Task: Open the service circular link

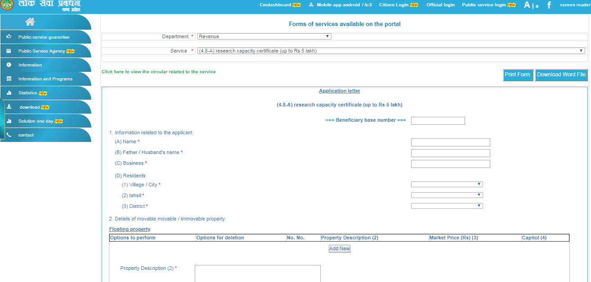Action: point(158,72)
